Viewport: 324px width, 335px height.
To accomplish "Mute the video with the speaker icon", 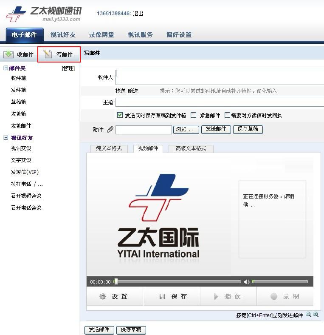I will coord(247,282).
